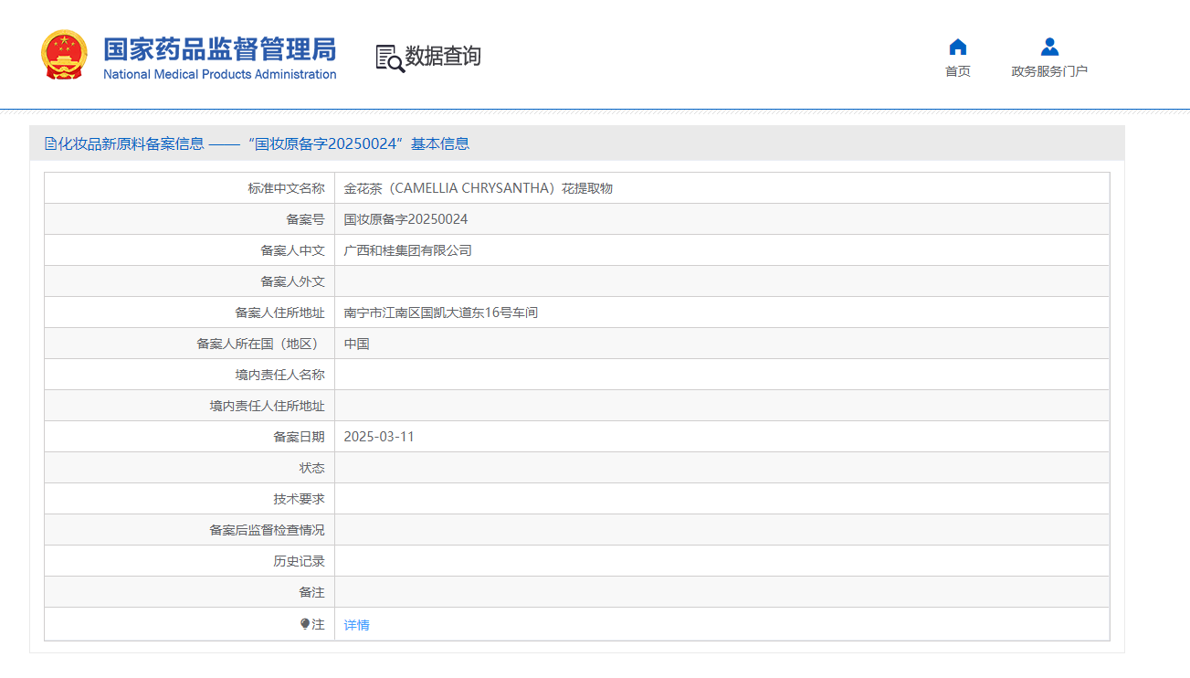The height and width of the screenshot is (678, 1190).
Task: Click the lightbulb icon beside 注
Action: 305,624
